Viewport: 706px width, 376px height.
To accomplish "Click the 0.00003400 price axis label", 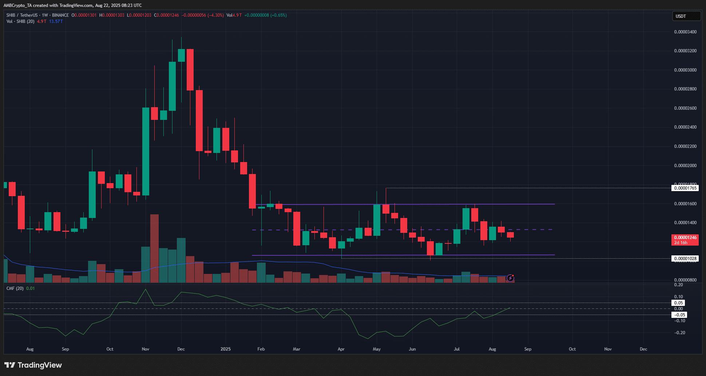I will click(x=685, y=32).
